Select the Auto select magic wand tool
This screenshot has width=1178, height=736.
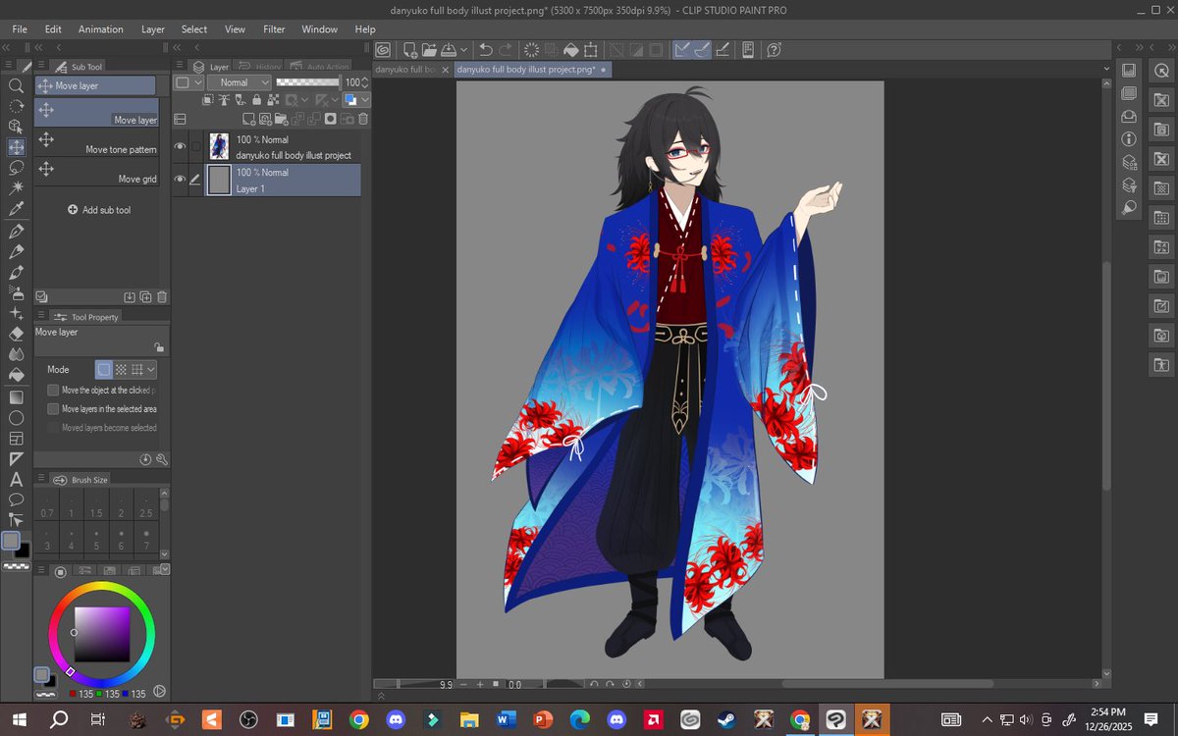tap(16, 187)
